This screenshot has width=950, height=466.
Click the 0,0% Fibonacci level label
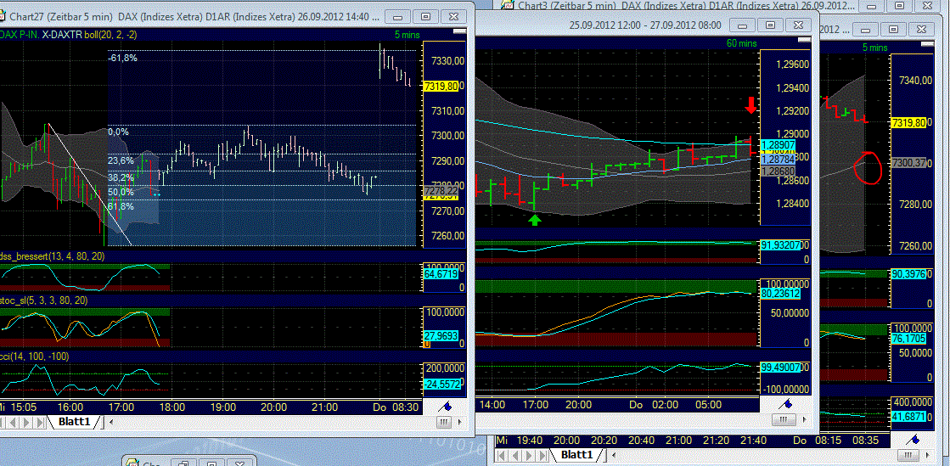(x=118, y=132)
